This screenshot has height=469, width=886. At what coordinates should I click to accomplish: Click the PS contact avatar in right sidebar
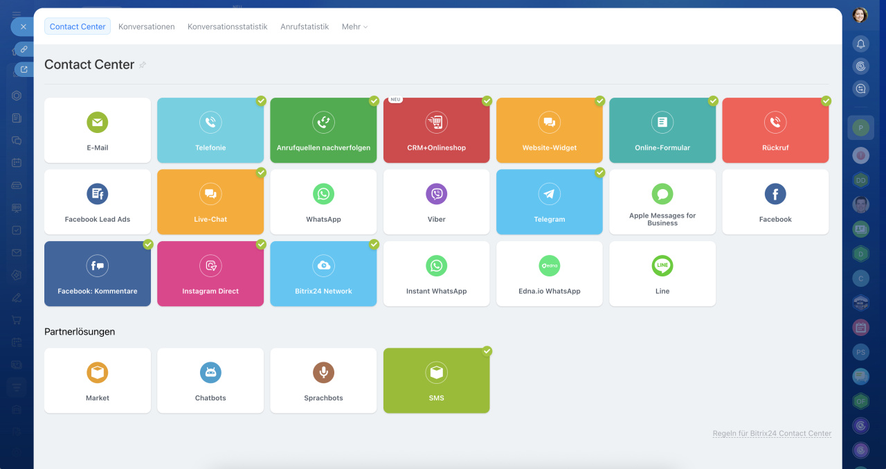pyautogui.click(x=860, y=352)
